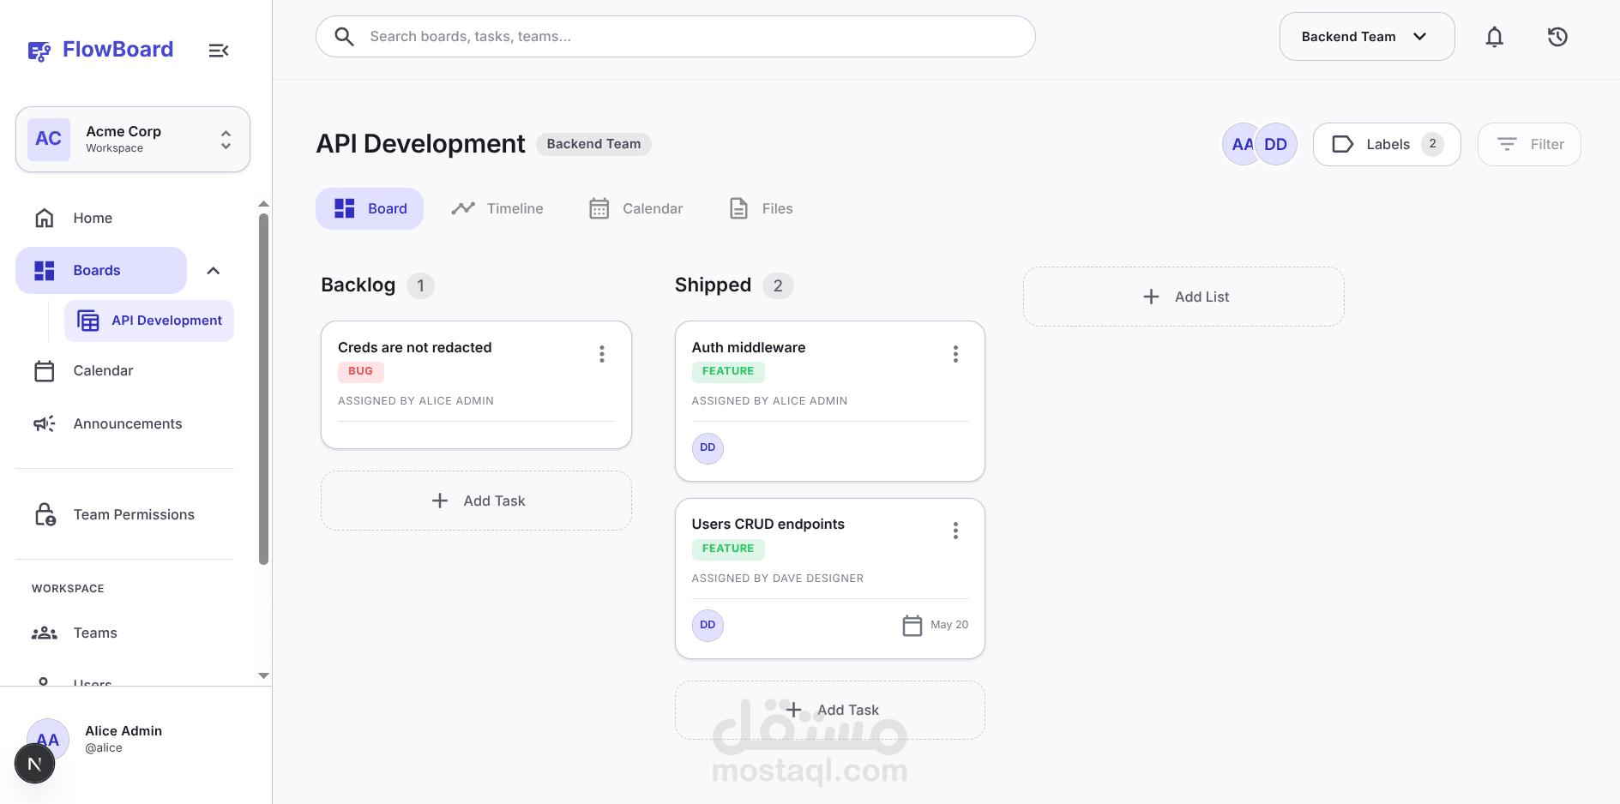Open options menu for Auth middleware card
Viewport: 1620px width, 804px height.
point(955,354)
